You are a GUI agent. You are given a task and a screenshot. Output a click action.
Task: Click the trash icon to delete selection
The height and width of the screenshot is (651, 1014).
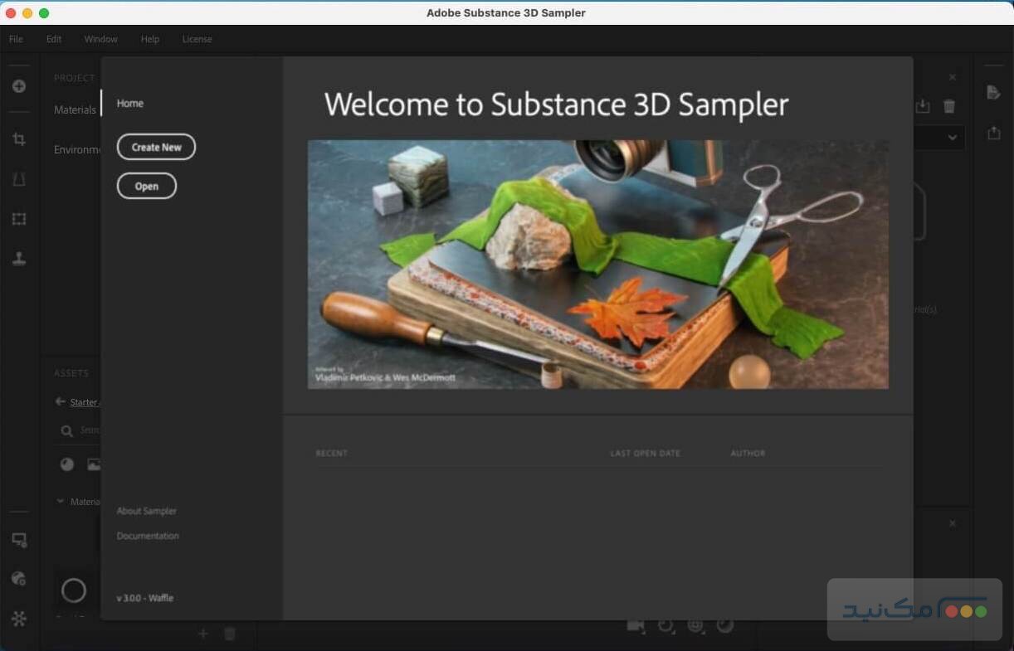tap(949, 106)
